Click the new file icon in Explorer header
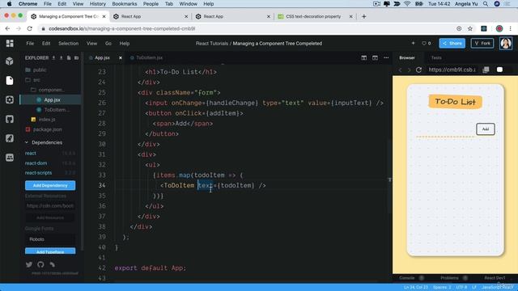The image size is (518, 291). click(69, 57)
